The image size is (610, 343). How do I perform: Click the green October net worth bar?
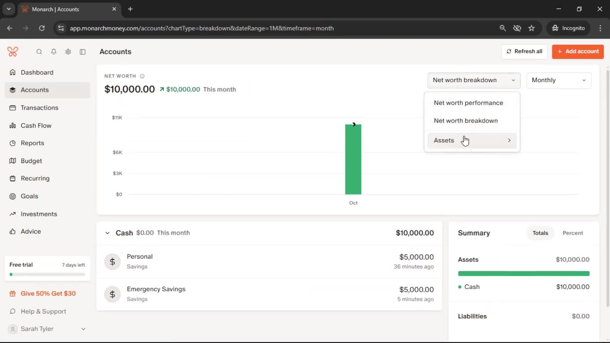[x=353, y=159]
